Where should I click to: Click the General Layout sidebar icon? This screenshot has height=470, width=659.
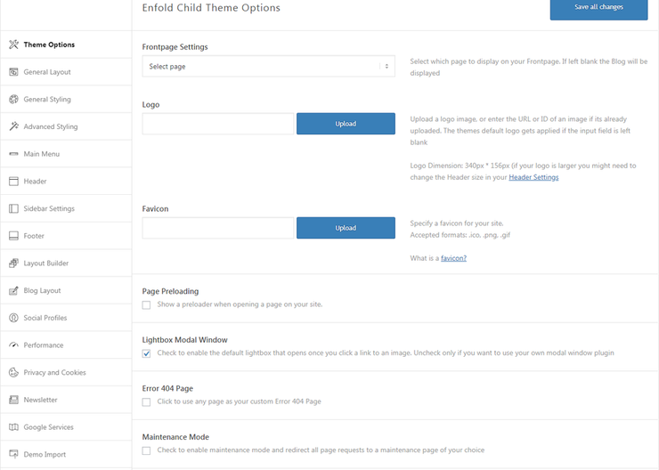point(14,72)
